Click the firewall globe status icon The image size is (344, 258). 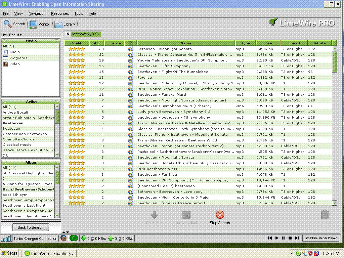click(x=63, y=238)
